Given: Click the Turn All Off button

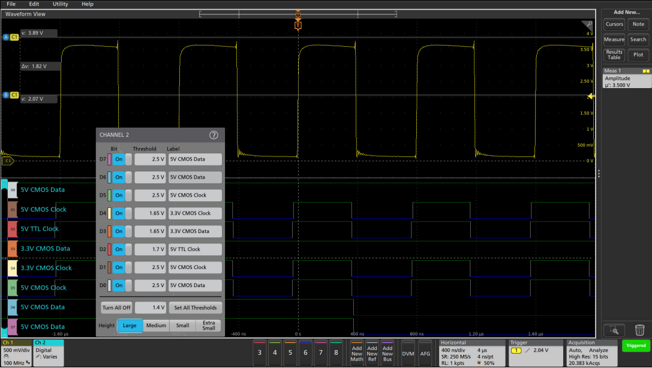Looking at the screenshot, I should [x=116, y=307].
